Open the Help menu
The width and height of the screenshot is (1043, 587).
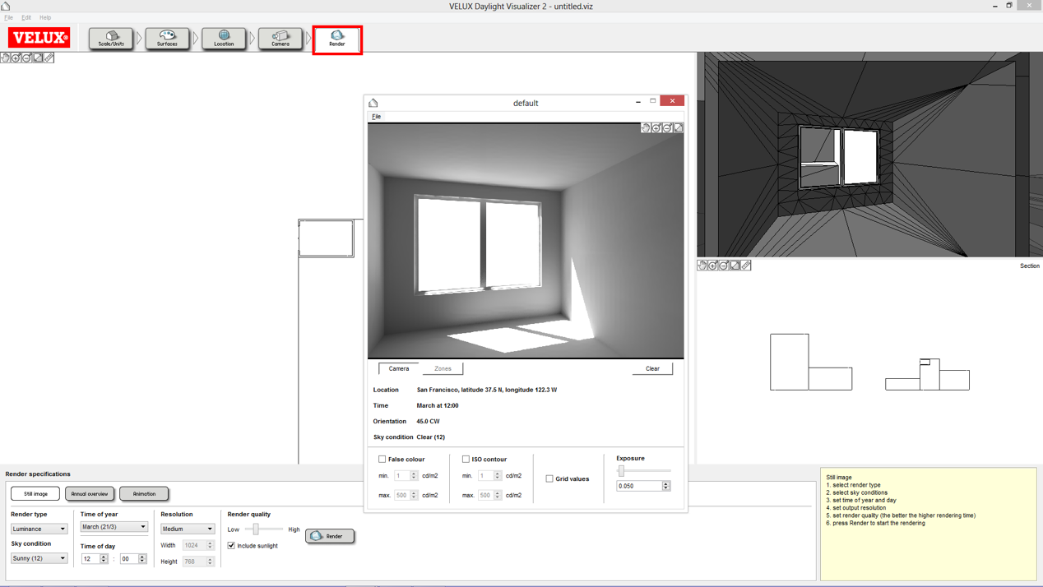coord(45,17)
